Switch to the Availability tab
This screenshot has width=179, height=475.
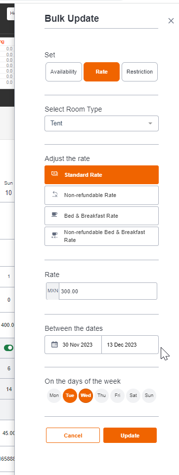pos(64,72)
